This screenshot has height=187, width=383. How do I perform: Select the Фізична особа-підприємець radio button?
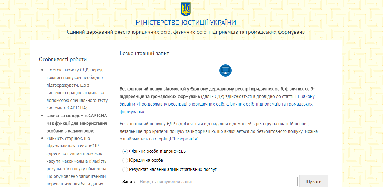pyautogui.click(x=125, y=151)
